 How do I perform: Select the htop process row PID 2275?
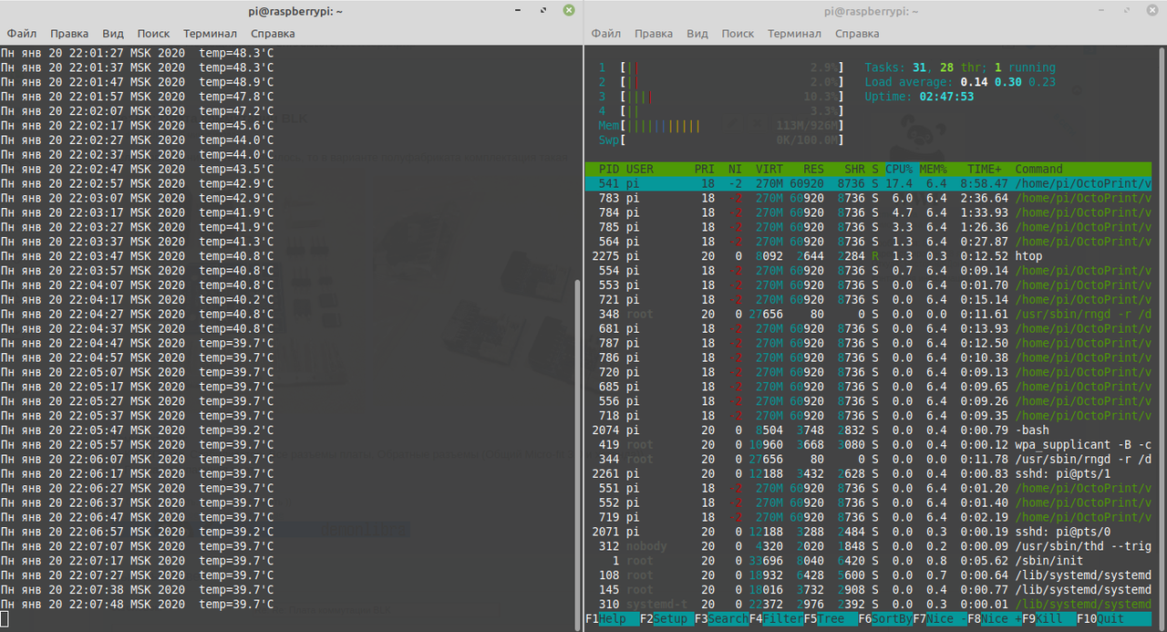(868, 256)
